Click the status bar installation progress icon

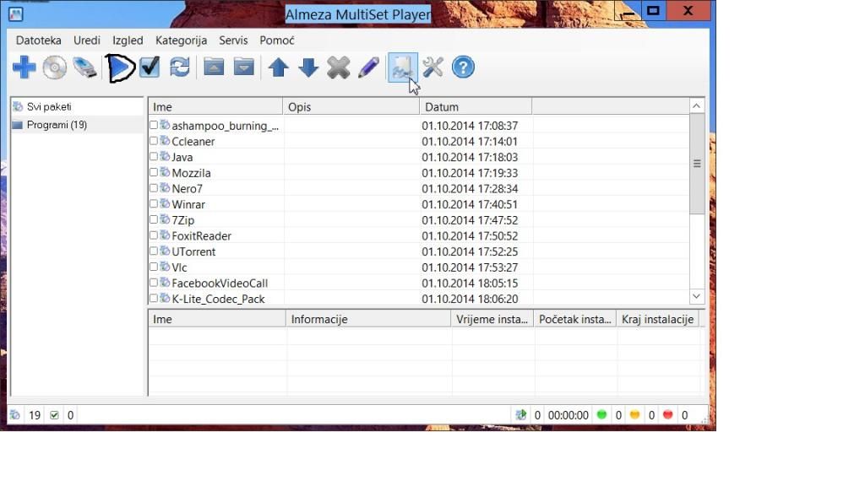520,415
